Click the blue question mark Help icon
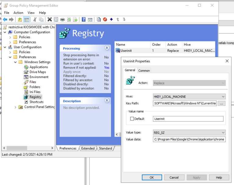Image resolution: width=234 pixels, height=185 pixels. point(83,20)
